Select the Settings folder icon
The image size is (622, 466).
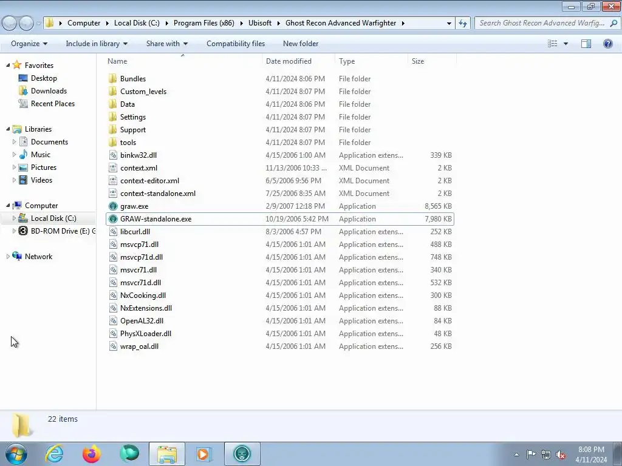point(112,116)
